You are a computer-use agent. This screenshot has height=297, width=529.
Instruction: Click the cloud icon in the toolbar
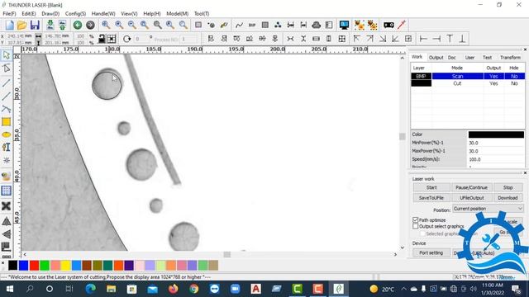coord(316,25)
